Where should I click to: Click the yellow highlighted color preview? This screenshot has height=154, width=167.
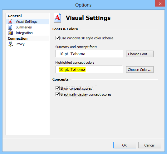pos(72,69)
